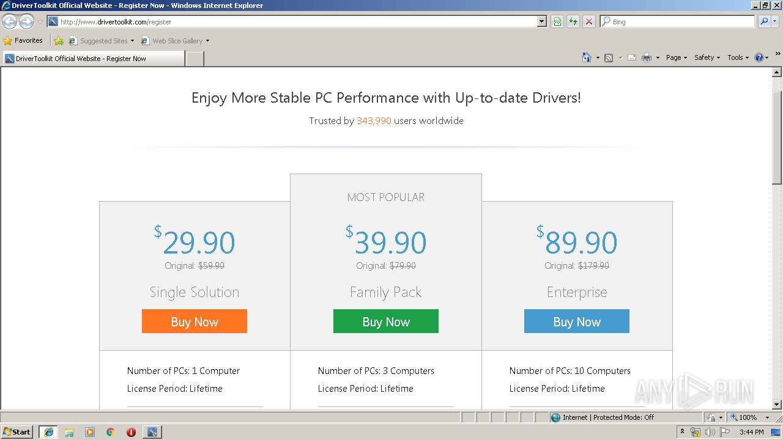Click the $89.90 price
783x440 pixels.
(577, 241)
